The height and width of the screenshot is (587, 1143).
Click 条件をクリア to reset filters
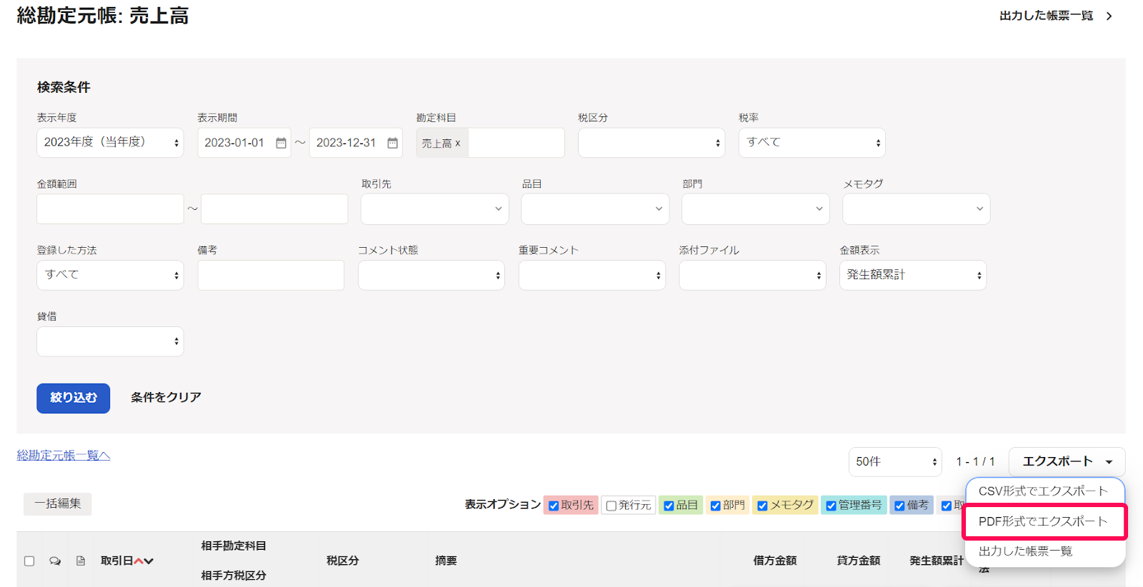point(166,397)
